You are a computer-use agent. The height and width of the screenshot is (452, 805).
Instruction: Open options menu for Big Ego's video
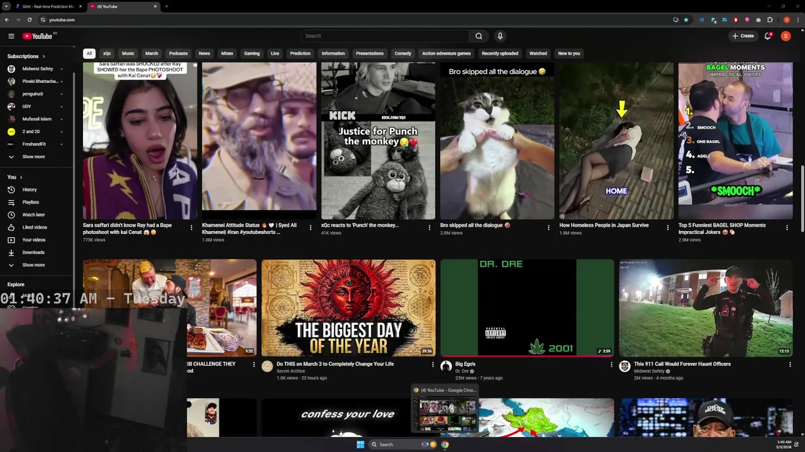[611, 365]
